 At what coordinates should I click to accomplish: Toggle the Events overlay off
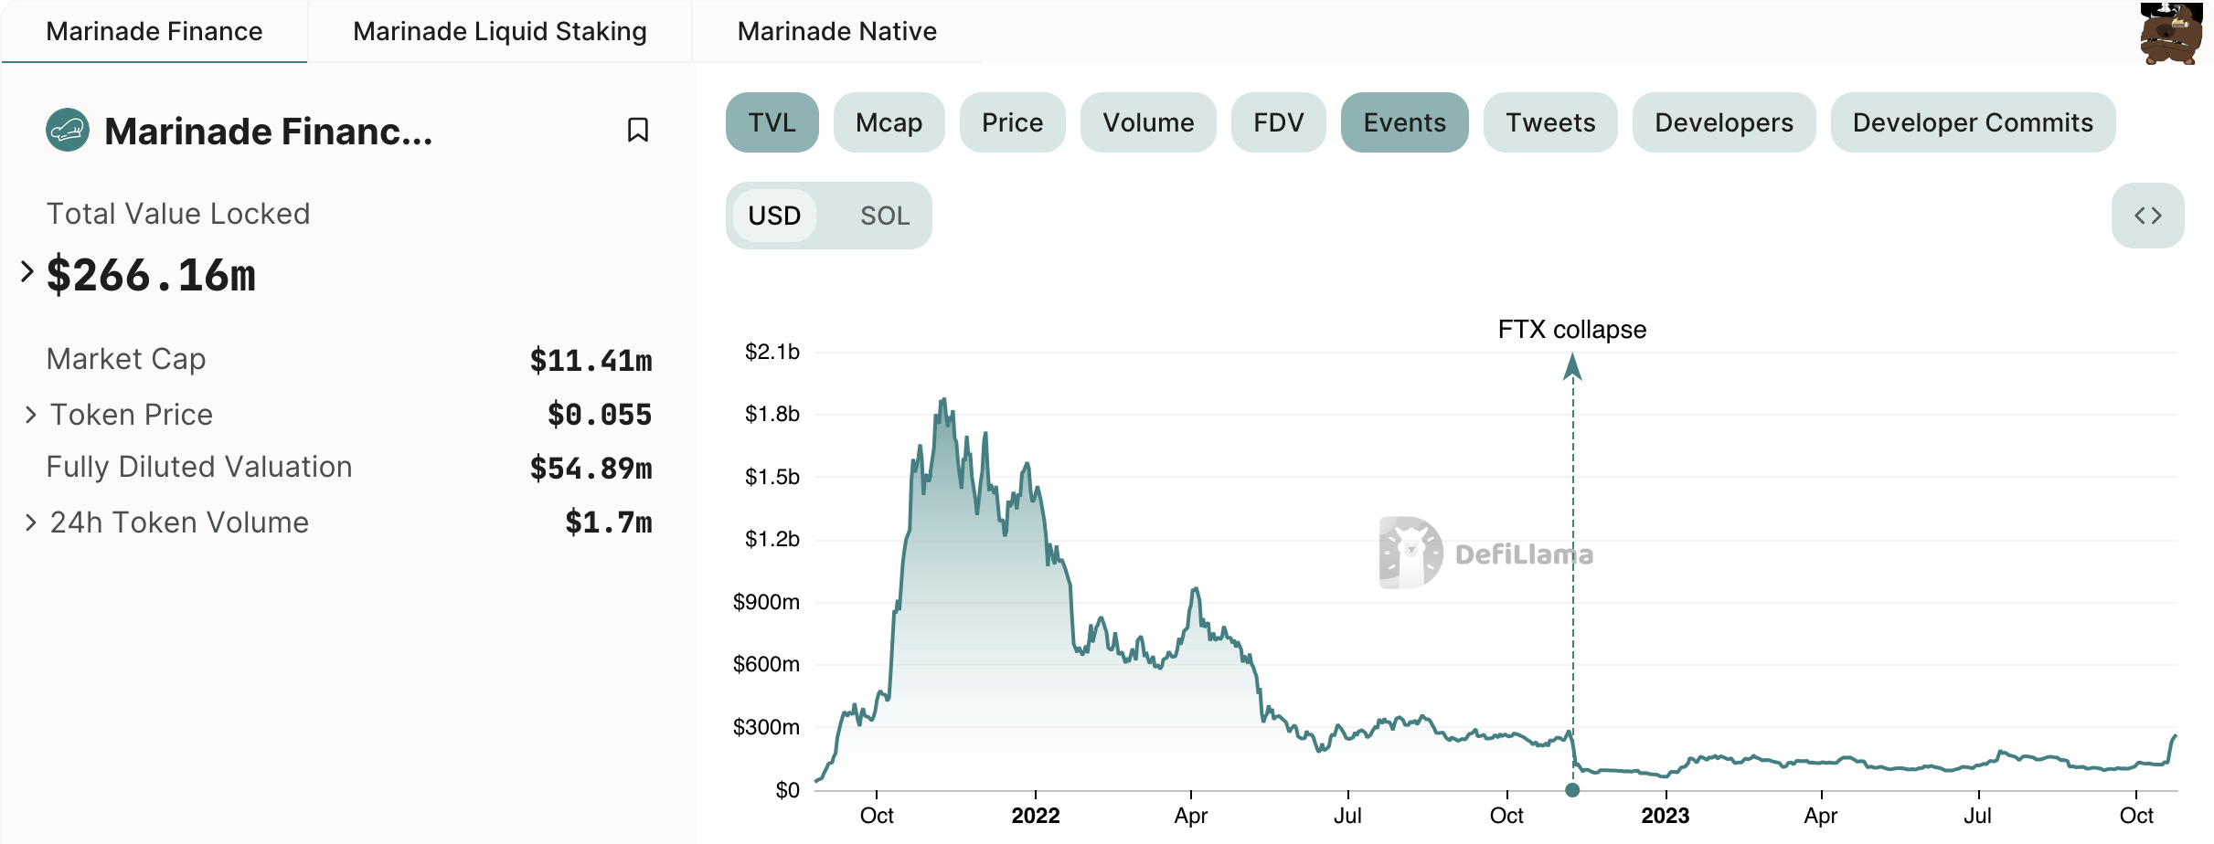click(x=1404, y=121)
